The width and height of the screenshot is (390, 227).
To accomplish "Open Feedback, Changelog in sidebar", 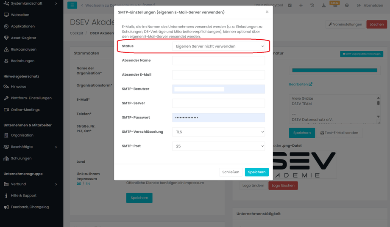I will pyautogui.click(x=30, y=207).
